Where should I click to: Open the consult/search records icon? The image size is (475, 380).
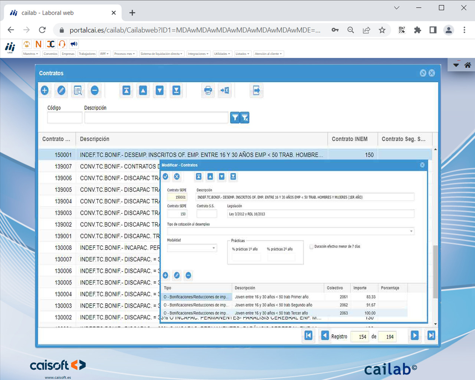coord(78,90)
